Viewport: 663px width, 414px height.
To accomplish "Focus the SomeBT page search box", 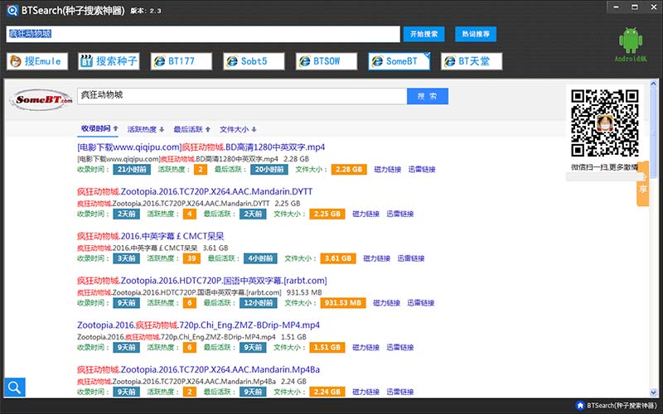I will [242, 96].
